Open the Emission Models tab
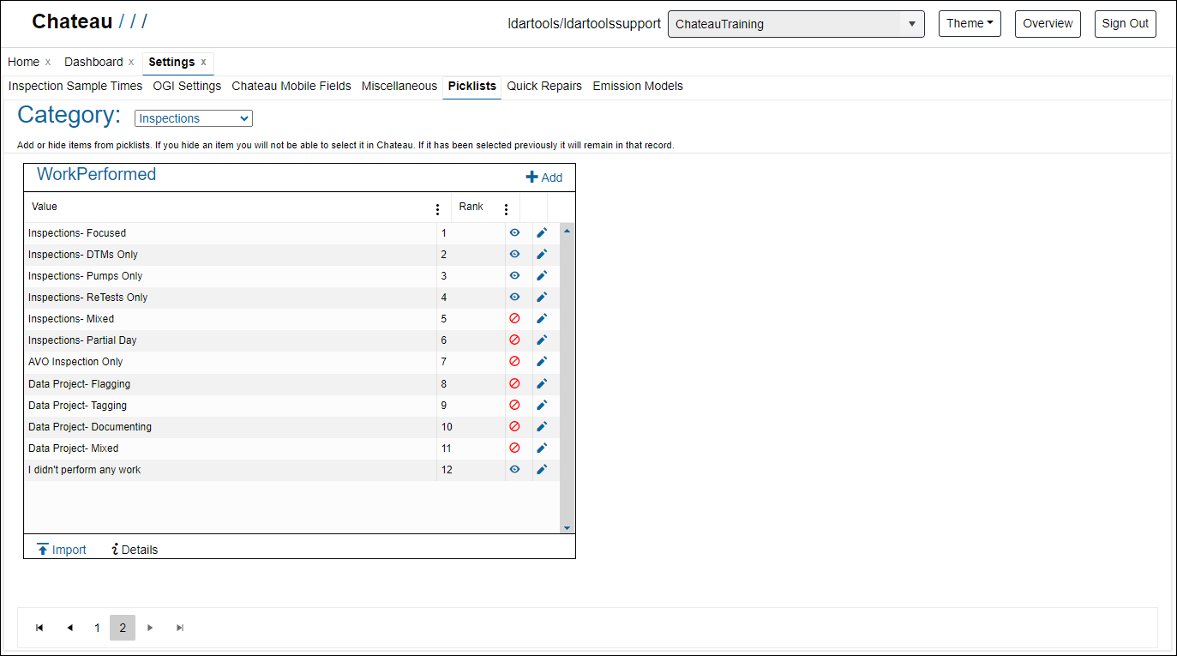This screenshot has height=656, width=1177. pos(638,86)
